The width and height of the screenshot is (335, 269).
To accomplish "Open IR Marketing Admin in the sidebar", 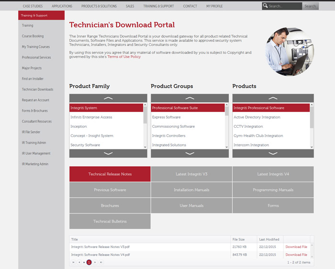I will (35, 164).
